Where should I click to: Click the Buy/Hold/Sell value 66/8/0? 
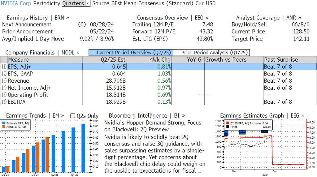coord(300,25)
